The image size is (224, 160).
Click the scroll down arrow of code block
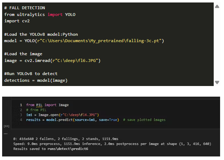(217, 82)
